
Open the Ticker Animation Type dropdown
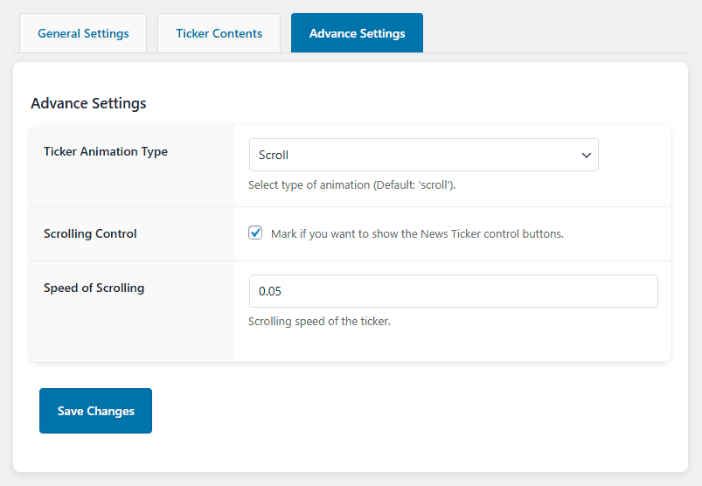click(x=423, y=155)
